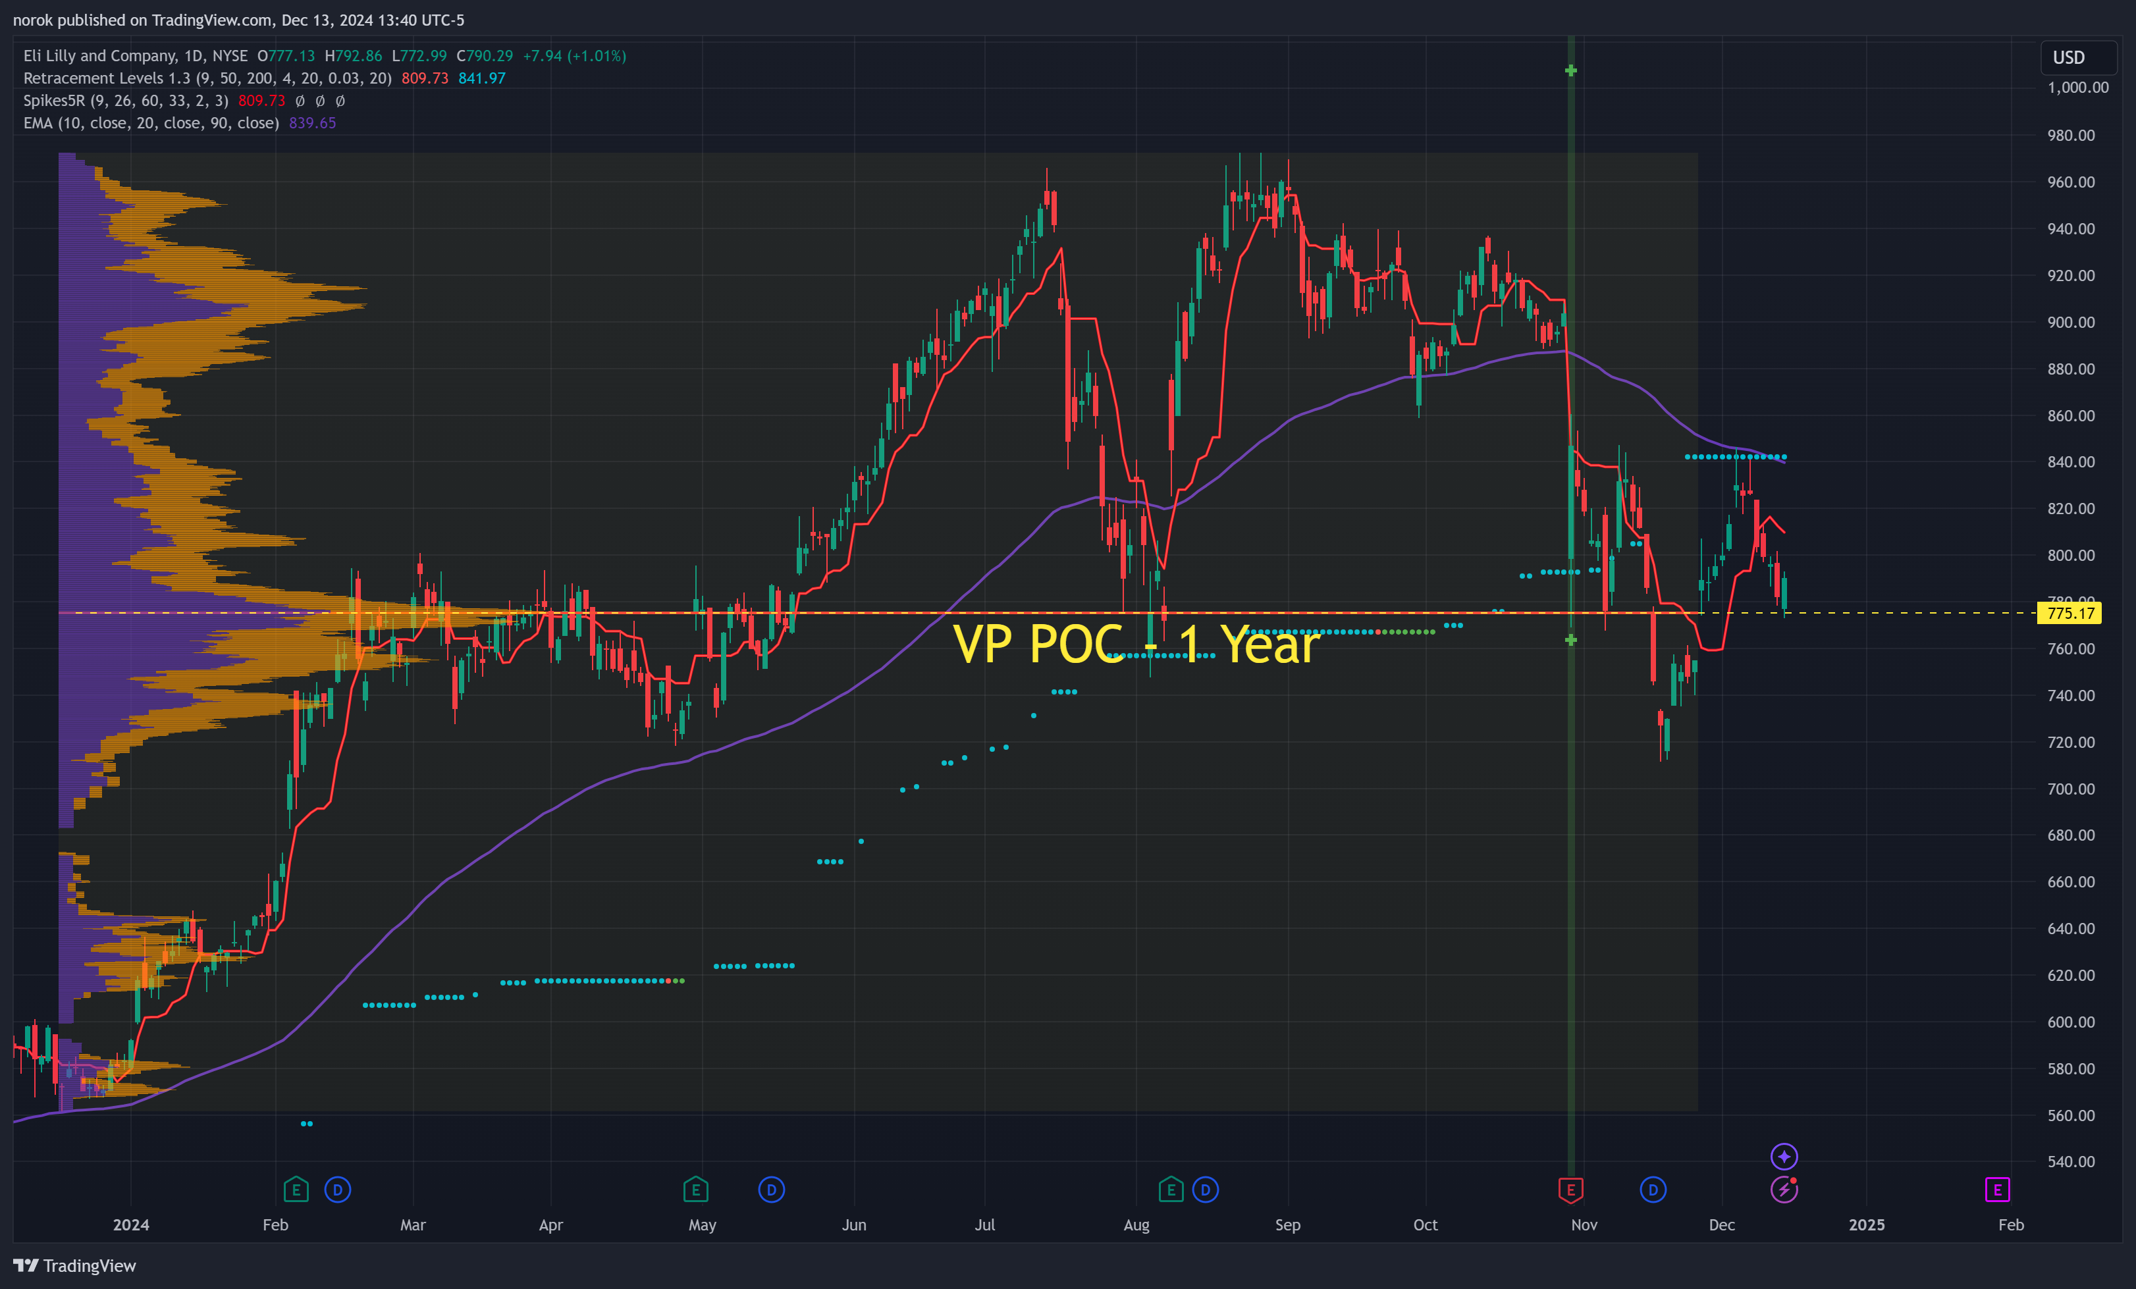
Task: Click the 800.00 price axis label
Action: (x=2071, y=556)
